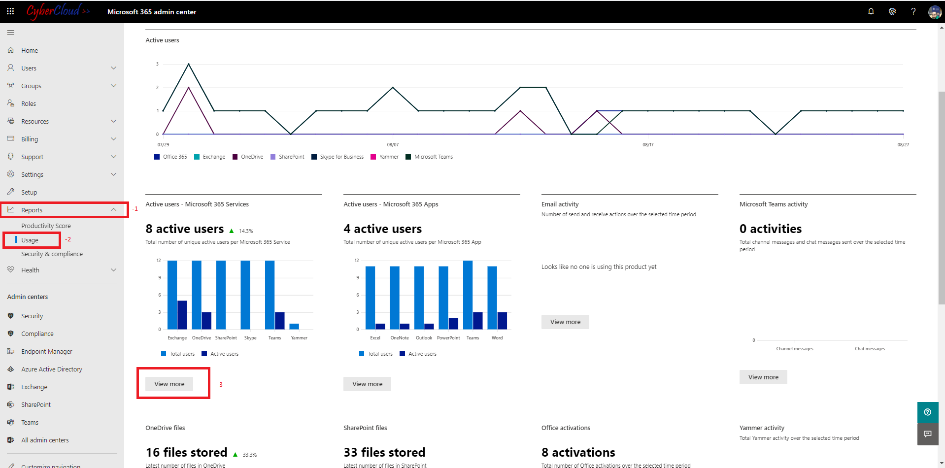The width and height of the screenshot is (945, 468).
Task: Open the notifications bell icon
Action: point(871,11)
